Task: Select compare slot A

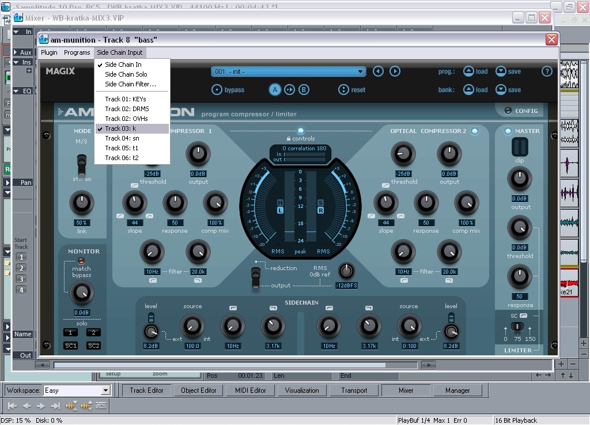Action: point(275,90)
